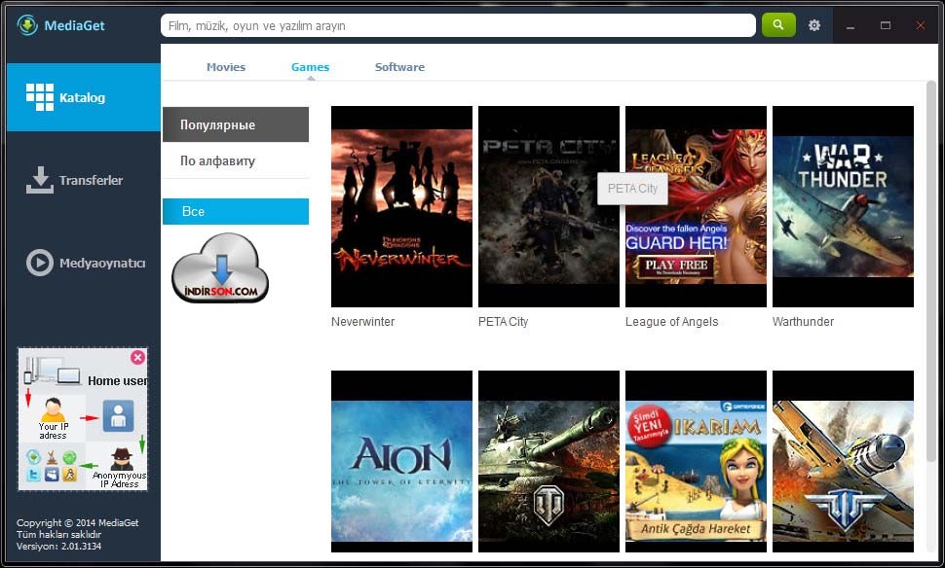Switch to the Games tab
The image size is (945, 568).
tap(310, 67)
